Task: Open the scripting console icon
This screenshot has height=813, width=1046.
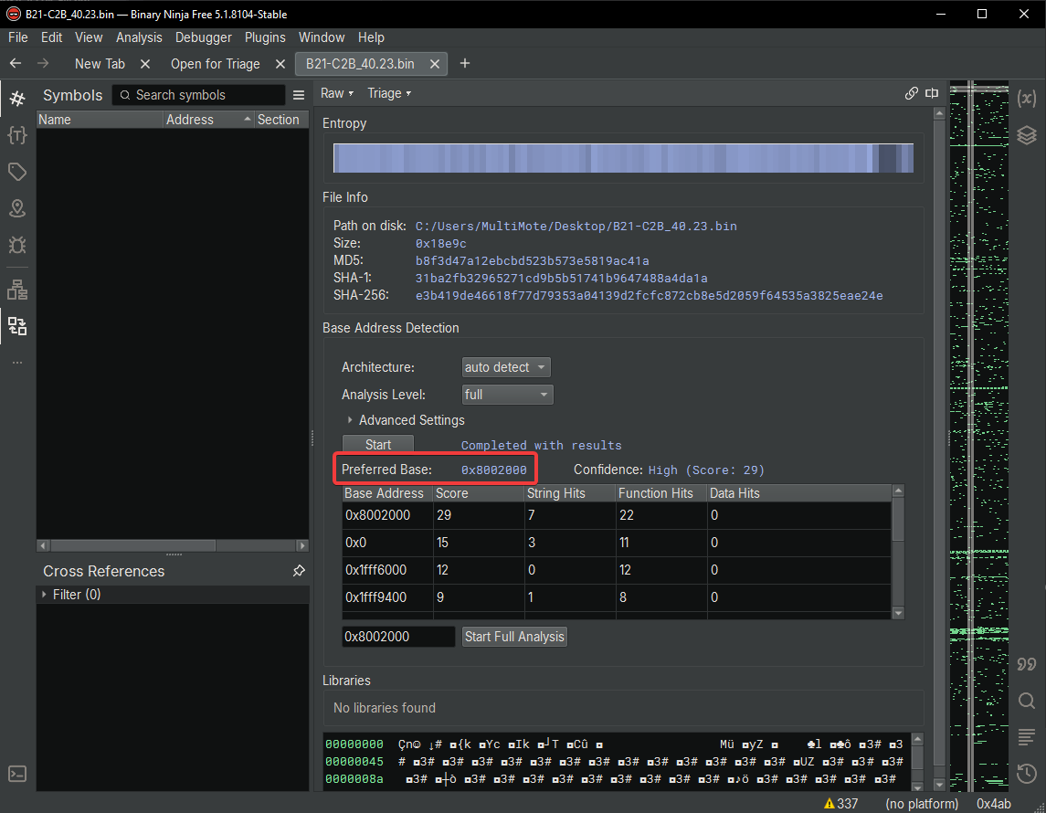Action: tap(17, 774)
